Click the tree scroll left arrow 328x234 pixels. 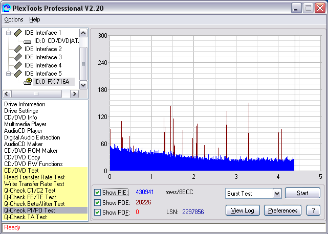[x=7, y=94]
